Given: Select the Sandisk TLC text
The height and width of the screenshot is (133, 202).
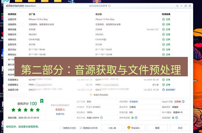Looking at the screenshot, I should [153, 29].
